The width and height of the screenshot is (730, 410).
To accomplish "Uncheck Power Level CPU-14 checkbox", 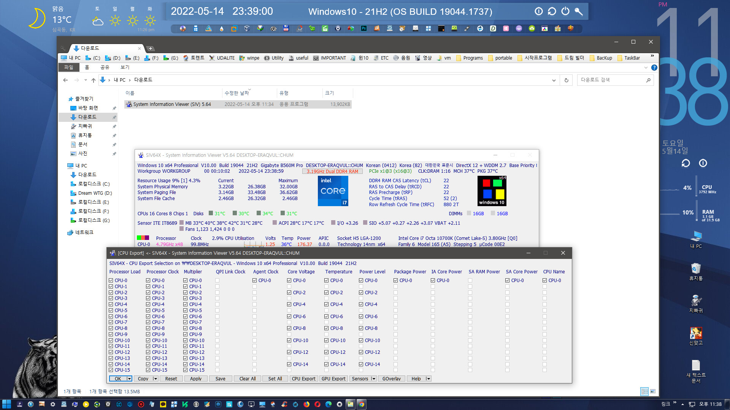I will [x=361, y=364].
